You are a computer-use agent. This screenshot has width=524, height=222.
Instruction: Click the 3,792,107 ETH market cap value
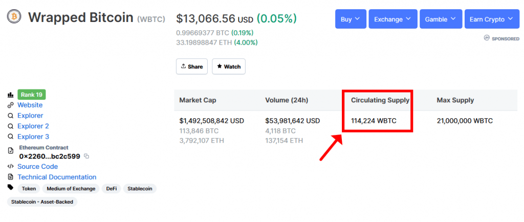click(202, 141)
